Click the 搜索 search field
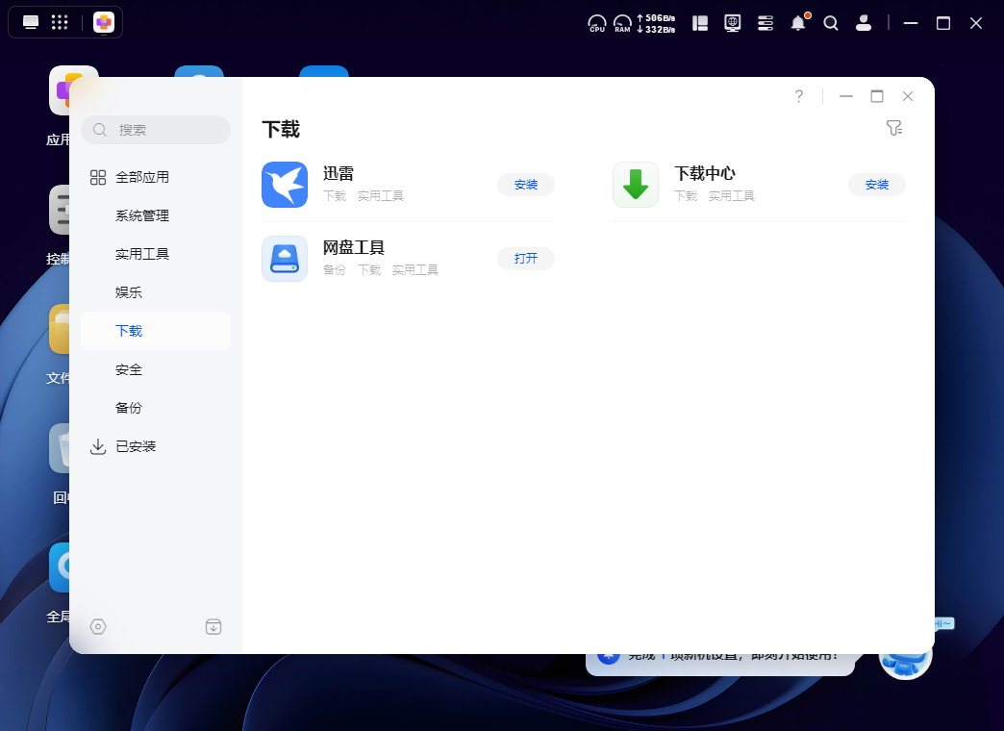This screenshot has width=1004, height=731. pos(156,130)
